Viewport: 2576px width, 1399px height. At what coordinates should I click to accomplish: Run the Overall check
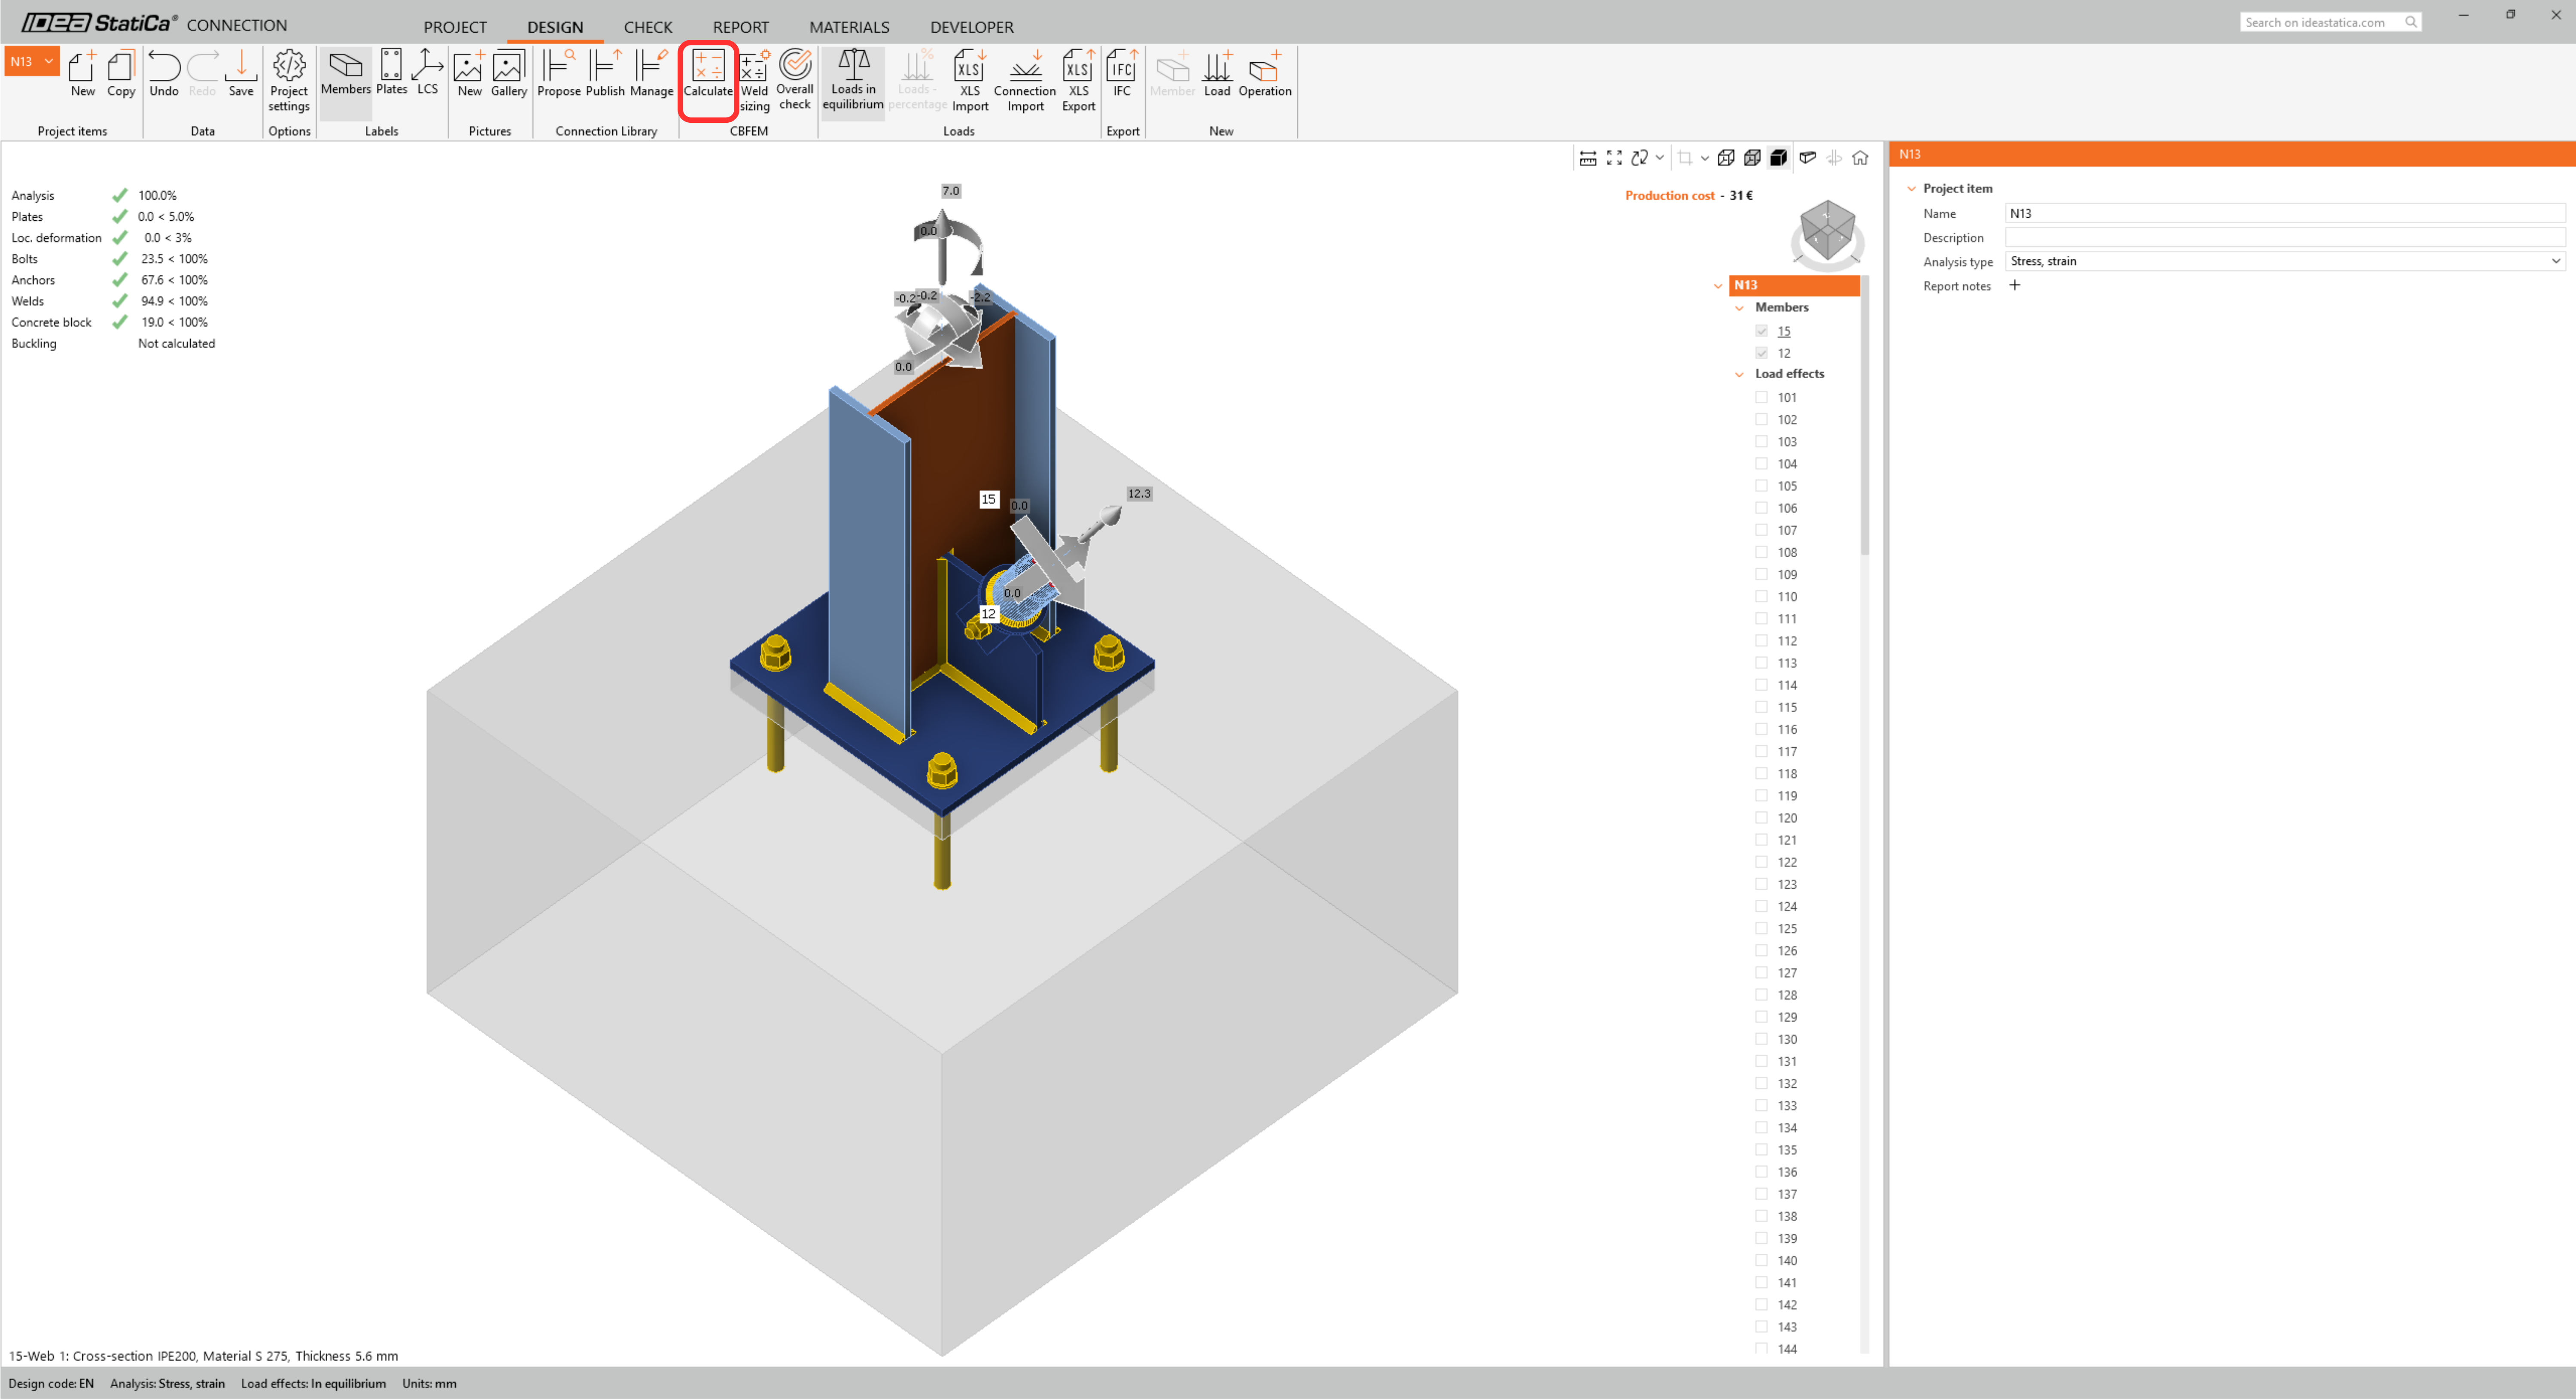[x=795, y=79]
